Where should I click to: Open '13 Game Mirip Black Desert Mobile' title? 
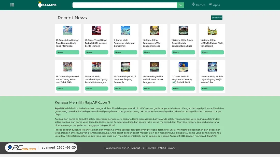[x=182, y=43]
